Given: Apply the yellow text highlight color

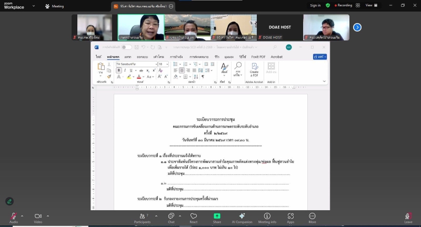Looking at the screenshot, I should (129, 77).
